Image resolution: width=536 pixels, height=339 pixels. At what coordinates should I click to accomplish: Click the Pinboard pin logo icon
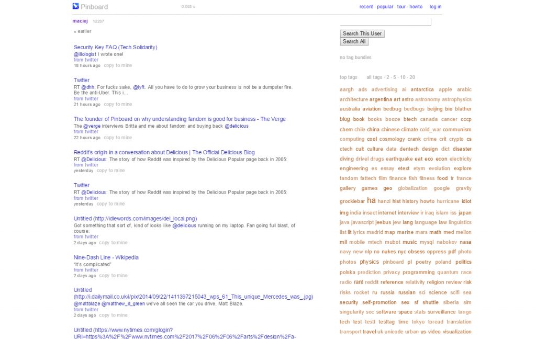[75, 6]
